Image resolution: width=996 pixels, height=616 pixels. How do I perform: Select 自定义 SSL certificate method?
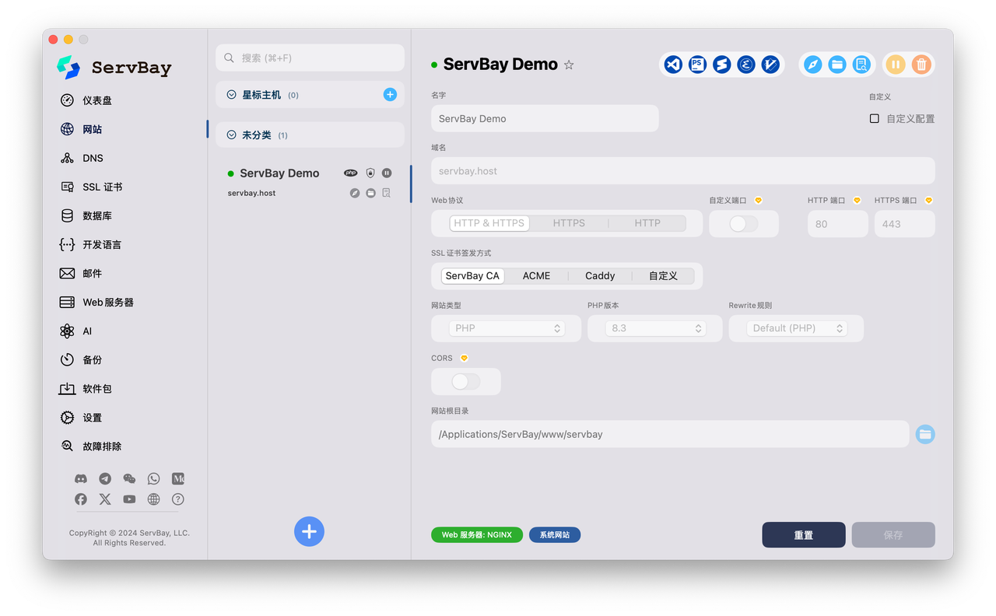point(663,276)
